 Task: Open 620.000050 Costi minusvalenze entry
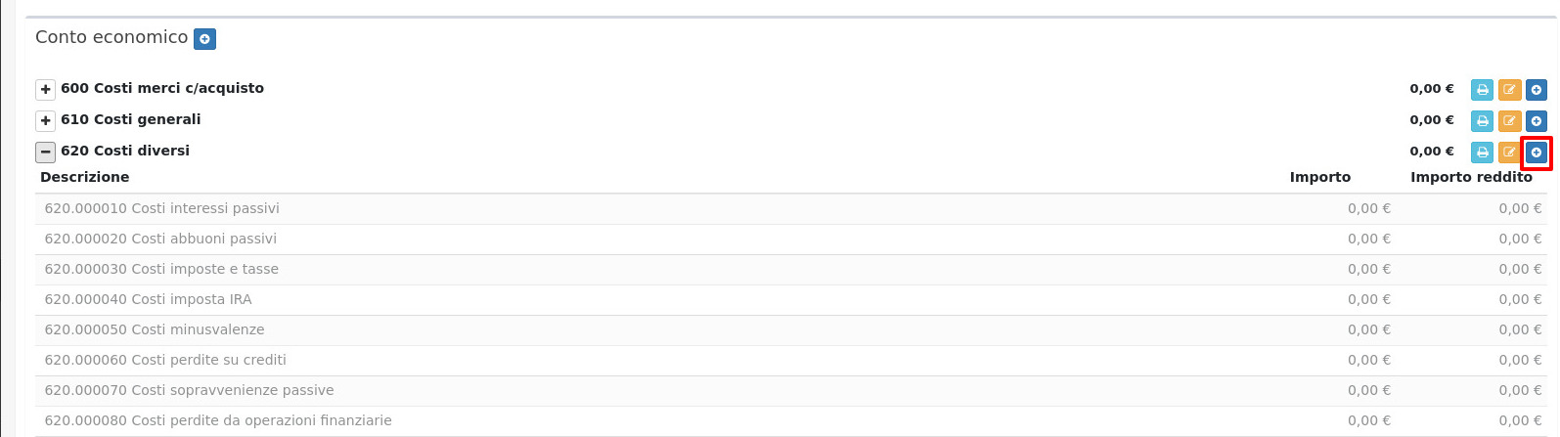155,329
